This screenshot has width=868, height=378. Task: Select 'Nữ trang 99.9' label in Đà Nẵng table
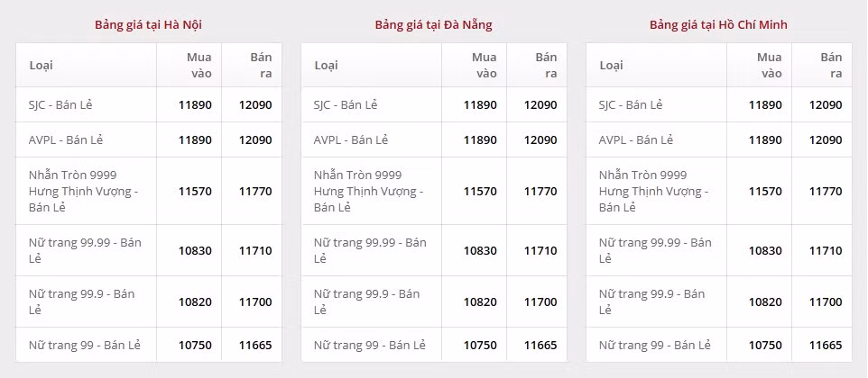pyautogui.click(x=352, y=294)
